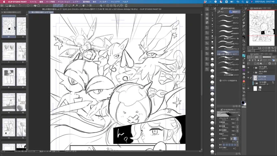The width and height of the screenshot is (277, 156).
Task: Click the Navigator zoom slider
Action: point(254,48)
